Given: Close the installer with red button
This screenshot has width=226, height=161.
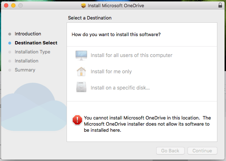Looking at the screenshot, I should (x=6, y=5).
